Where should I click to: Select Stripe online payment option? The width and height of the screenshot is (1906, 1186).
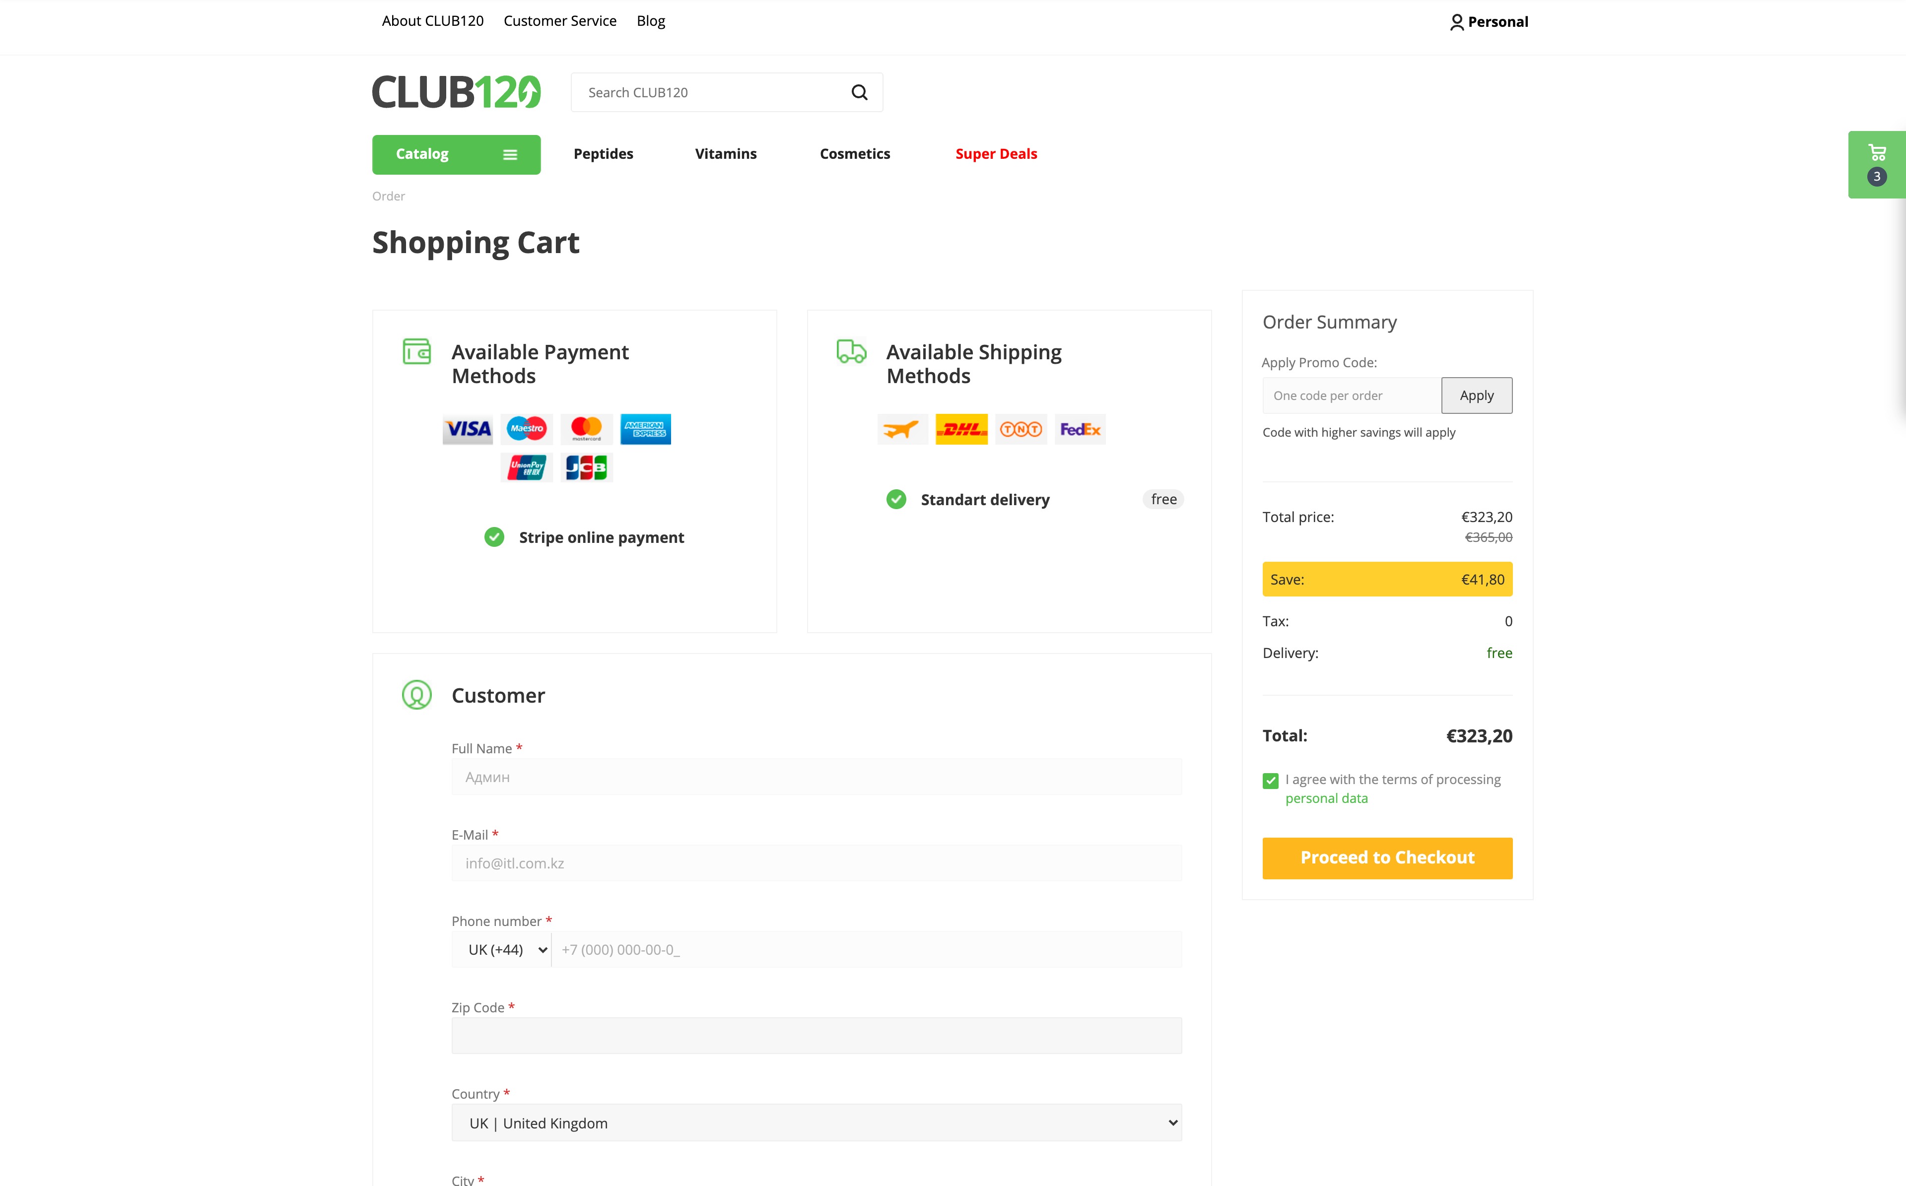click(494, 537)
